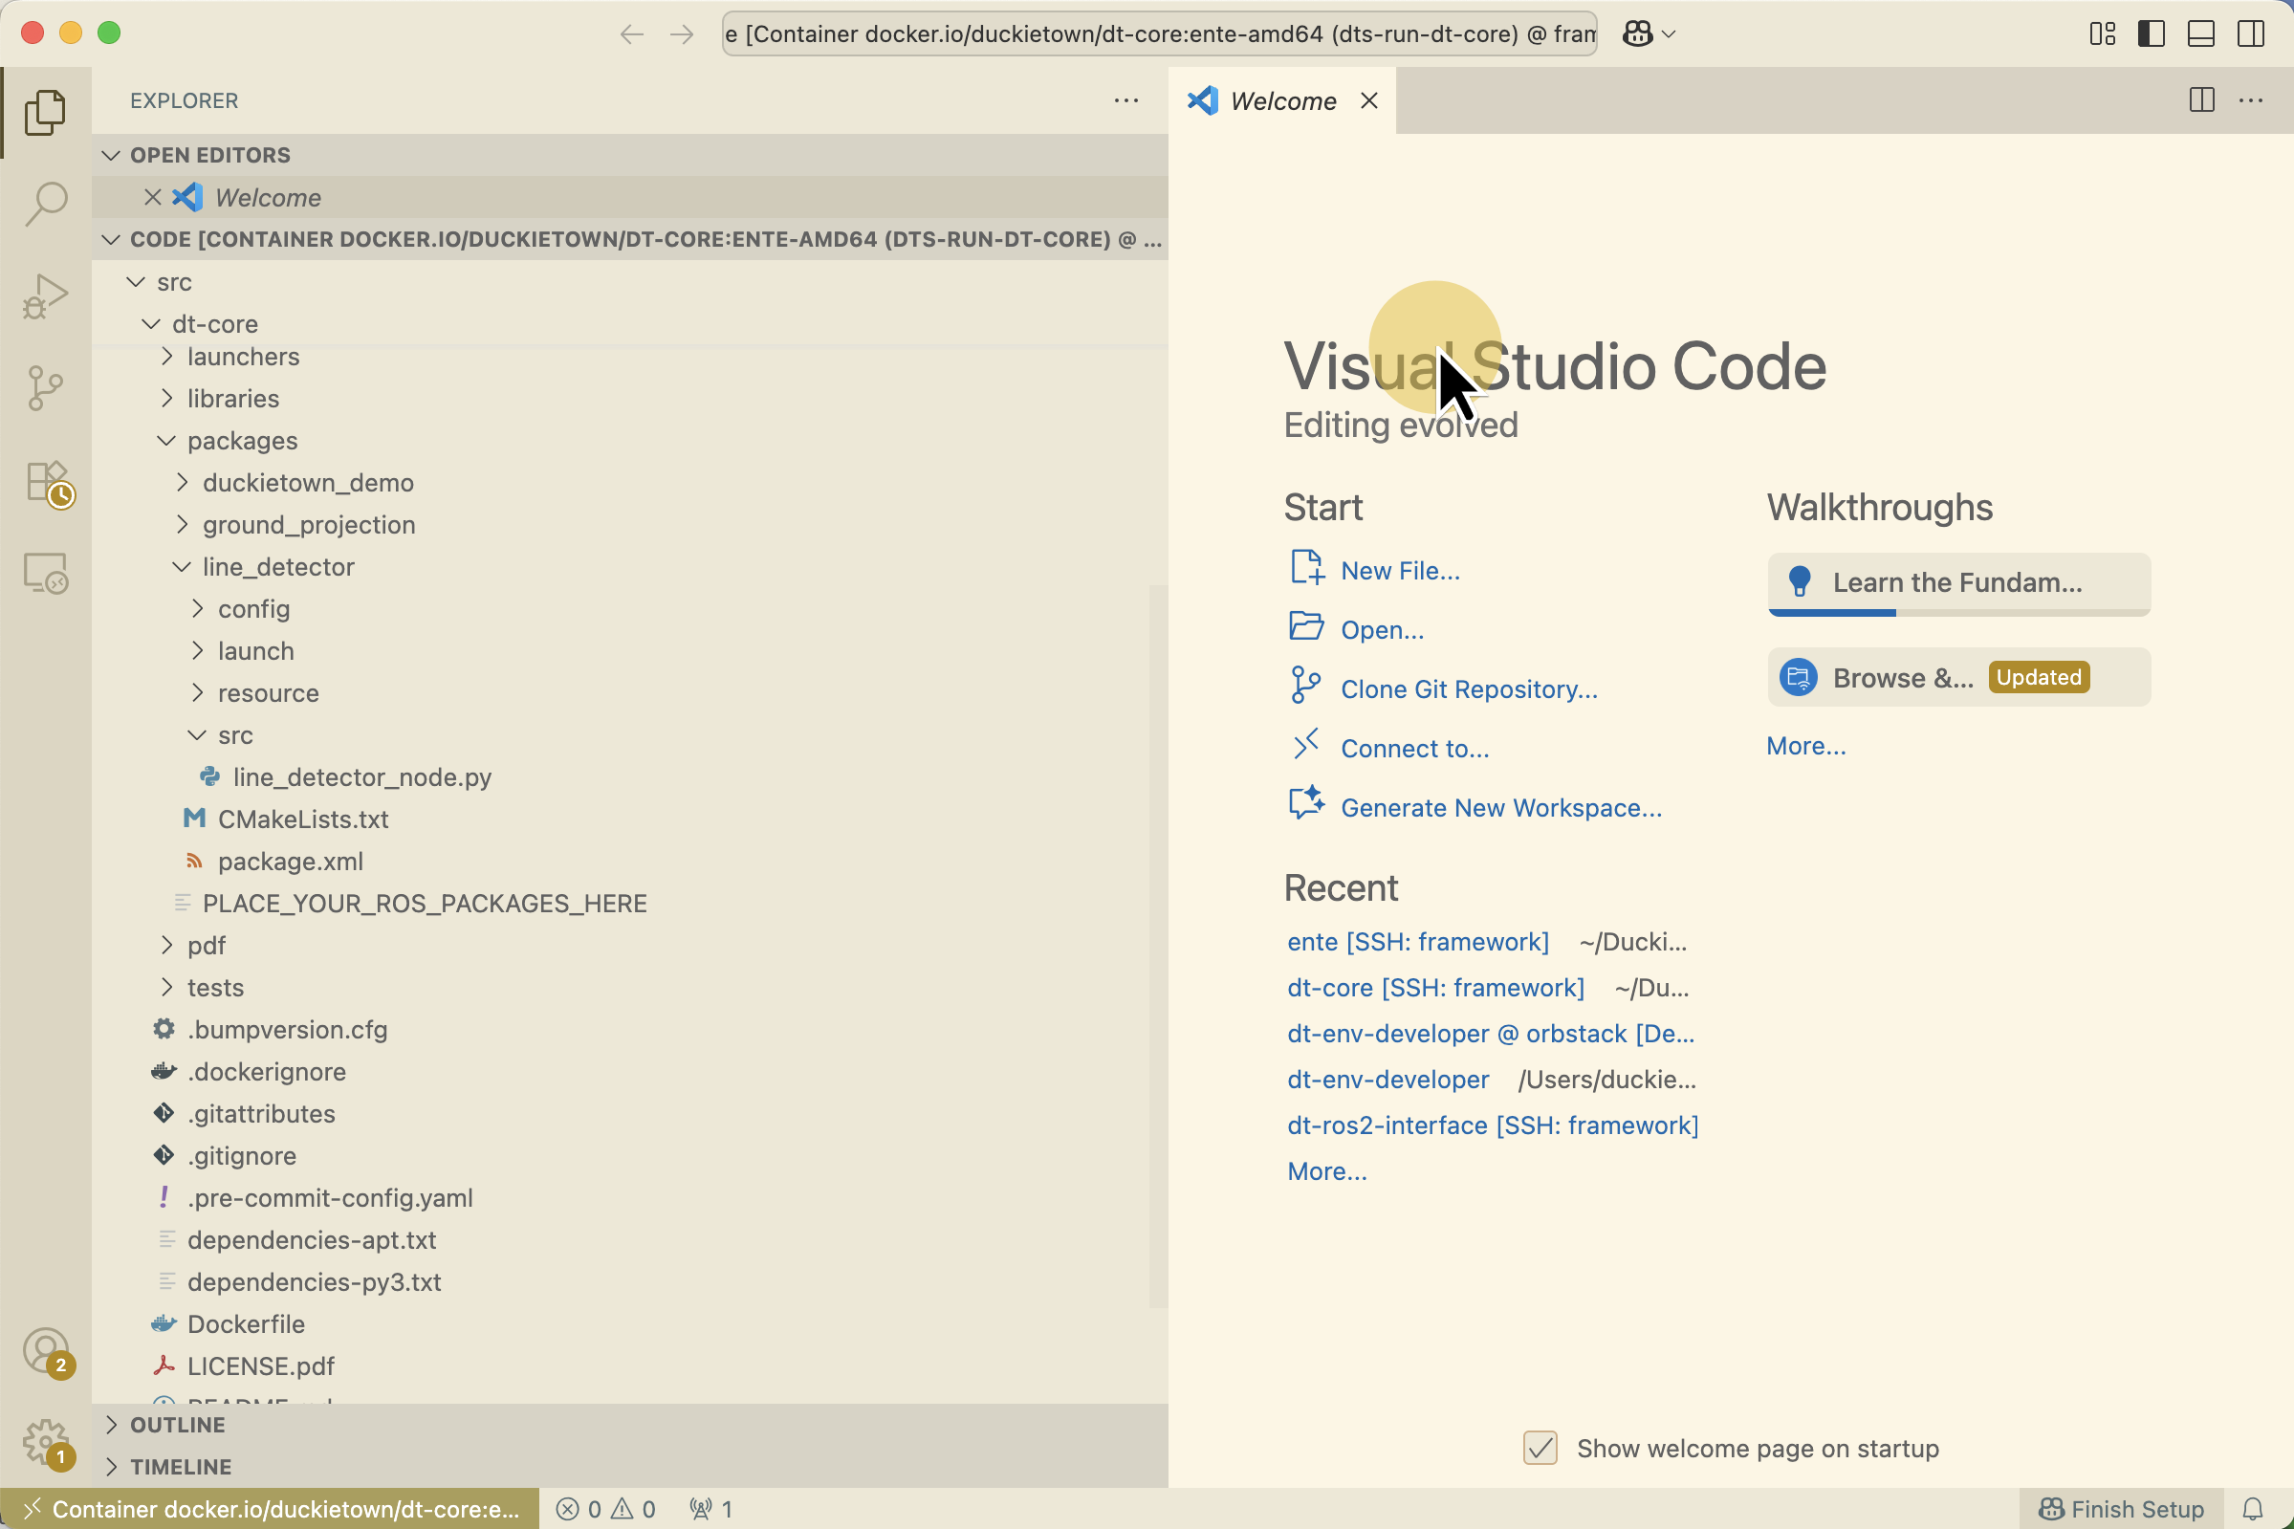Open the Manage gear menu
This screenshot has height=1529, width=2294.
(45, 1441)
